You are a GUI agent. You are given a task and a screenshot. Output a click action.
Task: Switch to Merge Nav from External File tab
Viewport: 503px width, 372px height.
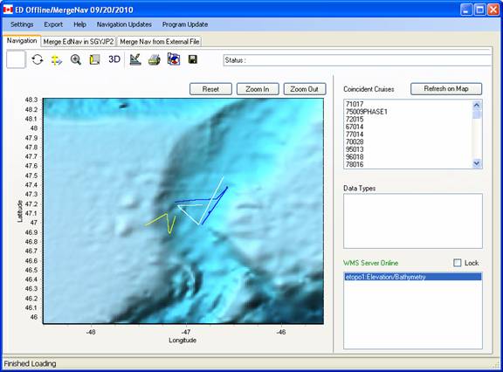pos(160,42)
